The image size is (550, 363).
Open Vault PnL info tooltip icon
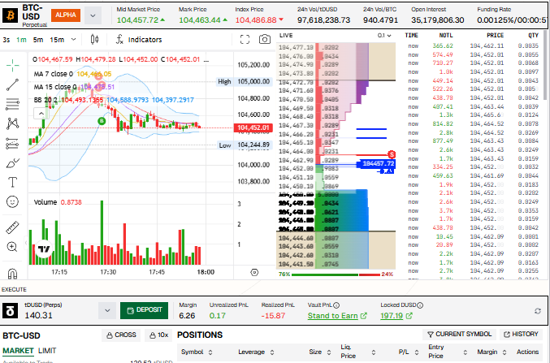(x=336, y=305)
